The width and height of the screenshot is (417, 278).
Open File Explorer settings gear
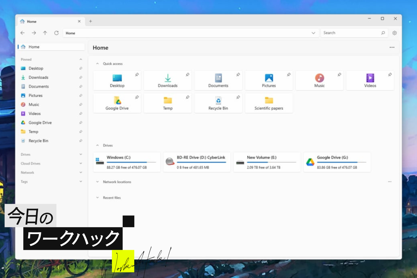(x=394, y=33)
